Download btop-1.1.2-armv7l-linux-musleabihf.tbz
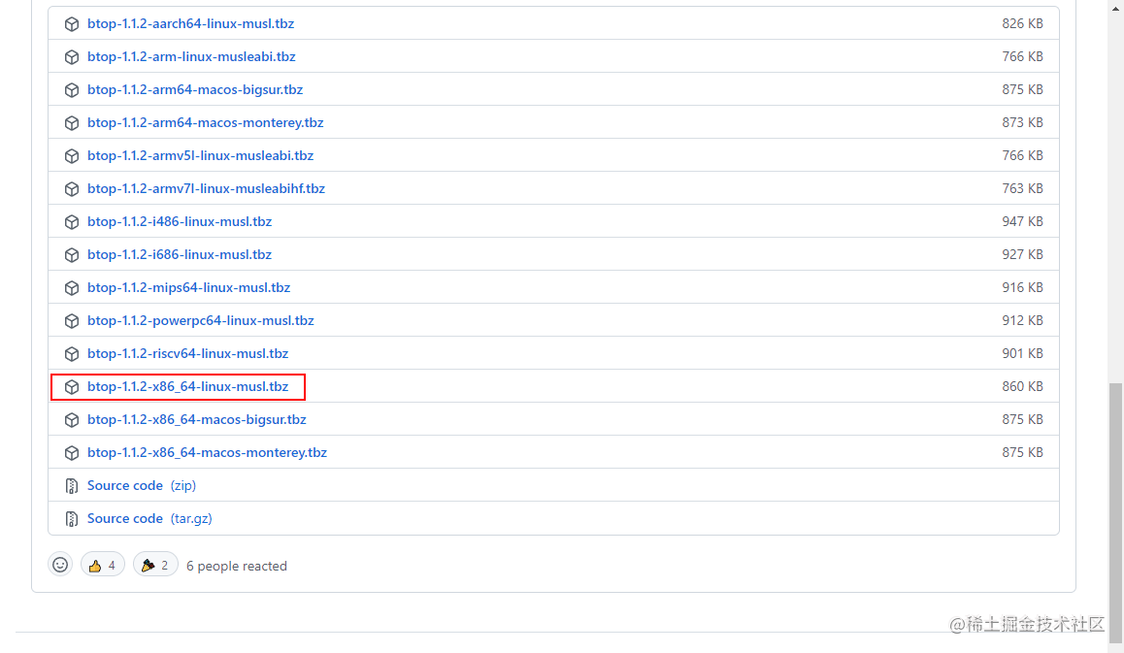This screenshot has height=653, width=1124. [x=207, y=188]
